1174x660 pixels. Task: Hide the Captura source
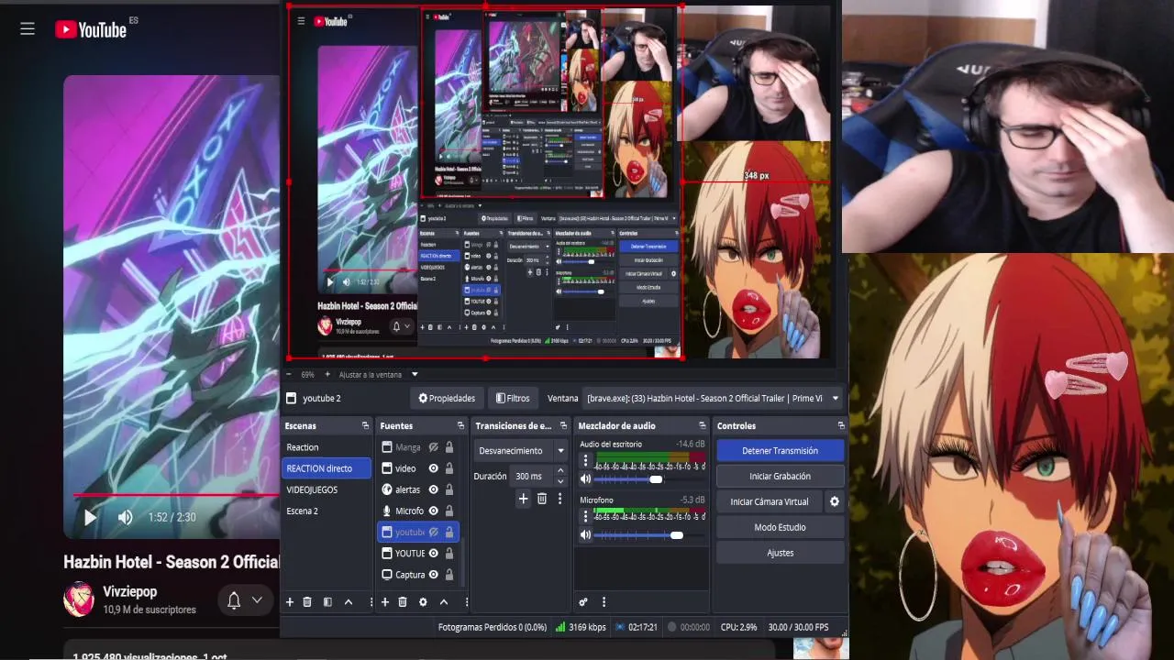coord(433,575)
